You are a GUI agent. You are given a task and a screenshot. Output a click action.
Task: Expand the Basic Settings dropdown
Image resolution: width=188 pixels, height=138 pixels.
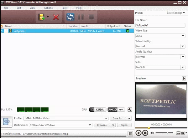coord(176,13)
